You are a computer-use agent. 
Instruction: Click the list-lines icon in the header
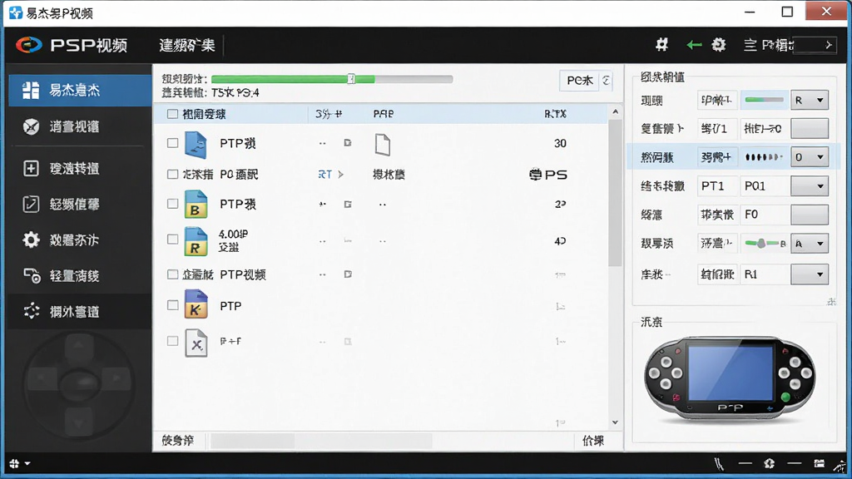pos(750,45)
